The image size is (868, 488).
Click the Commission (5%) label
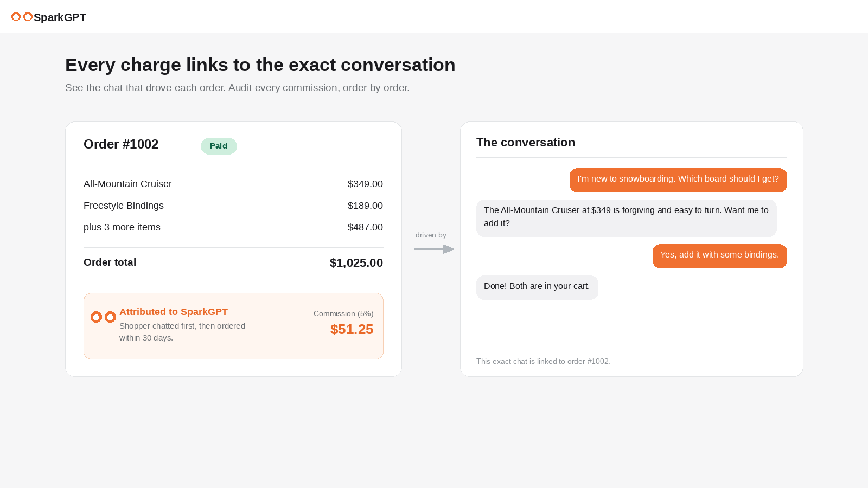[343, 313]
